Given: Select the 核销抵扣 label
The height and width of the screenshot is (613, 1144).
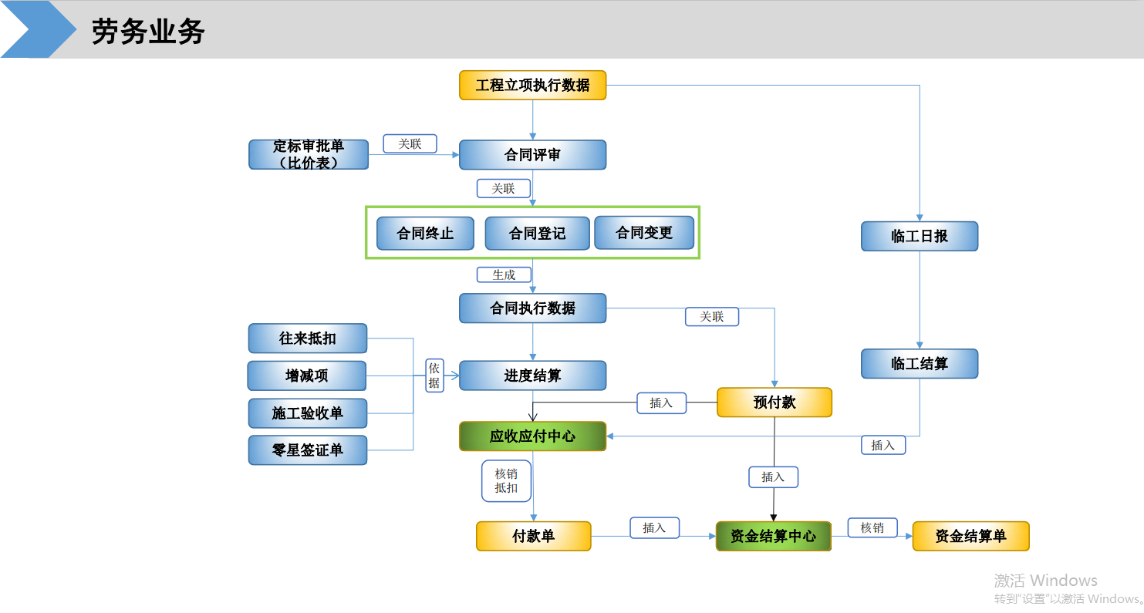Looking at the screenshot, I should coord(507,481).
